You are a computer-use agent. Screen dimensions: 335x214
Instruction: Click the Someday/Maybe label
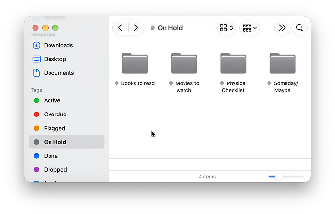(285, 87)
